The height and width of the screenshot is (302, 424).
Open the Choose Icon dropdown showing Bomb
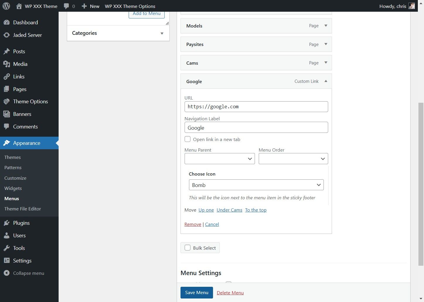(x=256, y=185)
